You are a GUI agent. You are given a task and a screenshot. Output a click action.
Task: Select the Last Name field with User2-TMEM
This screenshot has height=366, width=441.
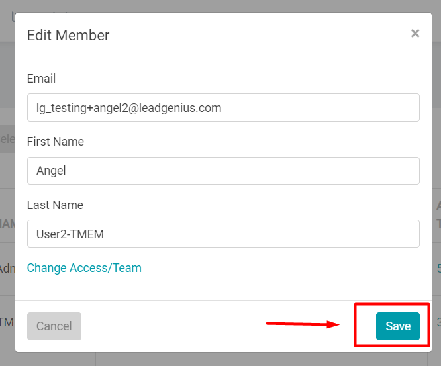tap(223, 234)
